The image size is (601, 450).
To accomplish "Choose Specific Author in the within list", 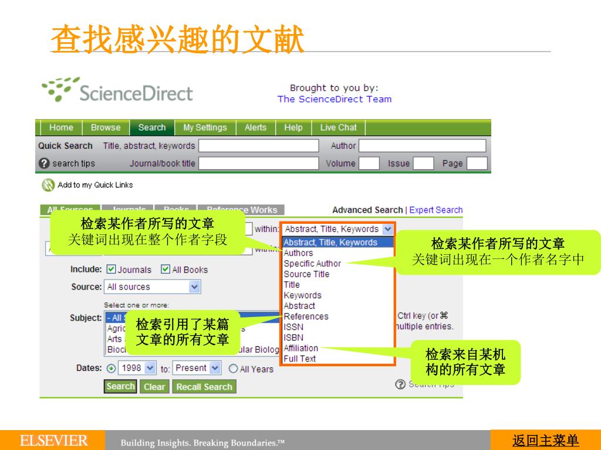I will (x=312, y=264).
